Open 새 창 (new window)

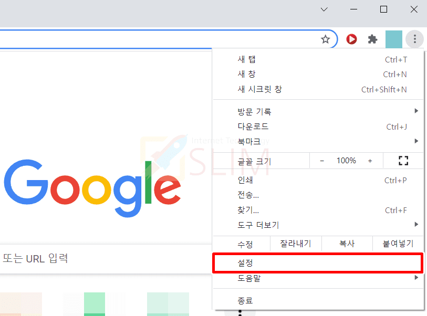(318, 74)
